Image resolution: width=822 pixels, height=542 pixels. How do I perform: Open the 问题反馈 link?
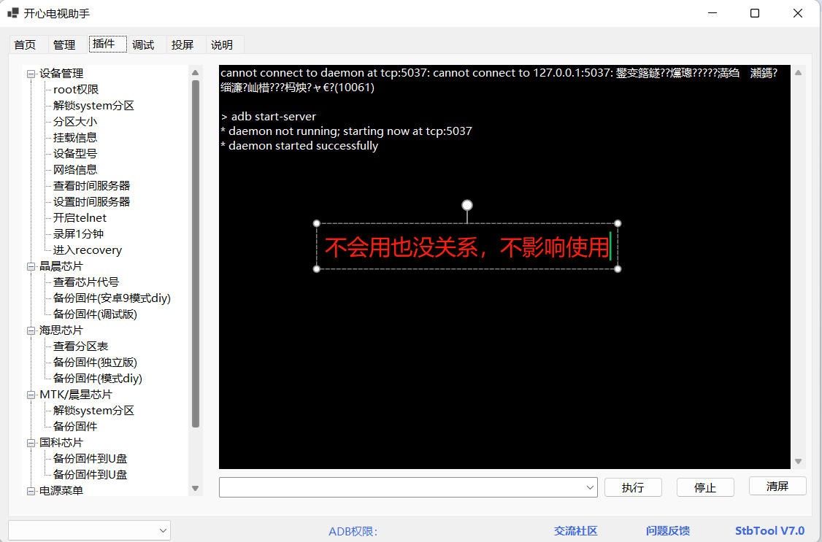(667, 531)
